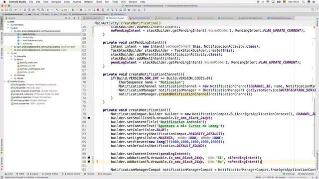Expand the manifests folder
The width and height of the screenshot is (319, 179).
(x=8, y=25)
